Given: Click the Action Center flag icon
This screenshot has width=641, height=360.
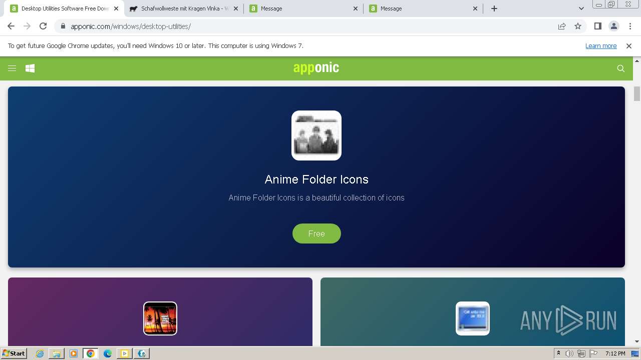Looking at the screenshot, I should 593,353.
